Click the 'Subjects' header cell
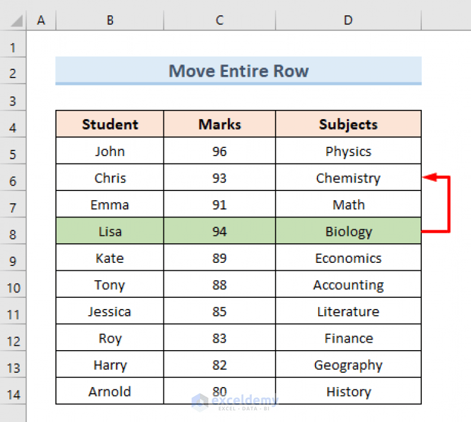Image resolution: width=471 pixels, height=422 pixels. pos(348,124)
